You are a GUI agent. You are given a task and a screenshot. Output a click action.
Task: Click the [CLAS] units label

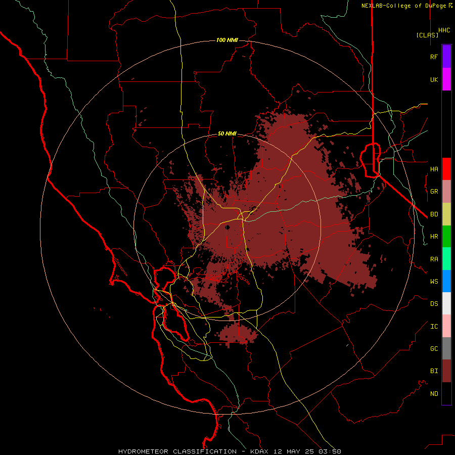[427, 35]
